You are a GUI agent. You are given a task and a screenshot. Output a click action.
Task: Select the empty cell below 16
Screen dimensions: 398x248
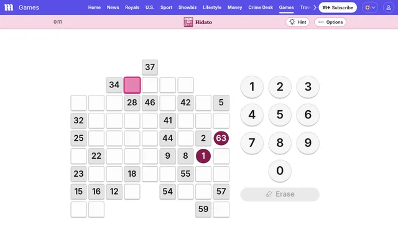pos(96,210)
